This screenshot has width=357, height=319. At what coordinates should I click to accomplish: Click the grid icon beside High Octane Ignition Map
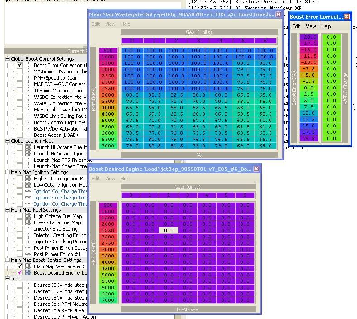click(28, 179)
